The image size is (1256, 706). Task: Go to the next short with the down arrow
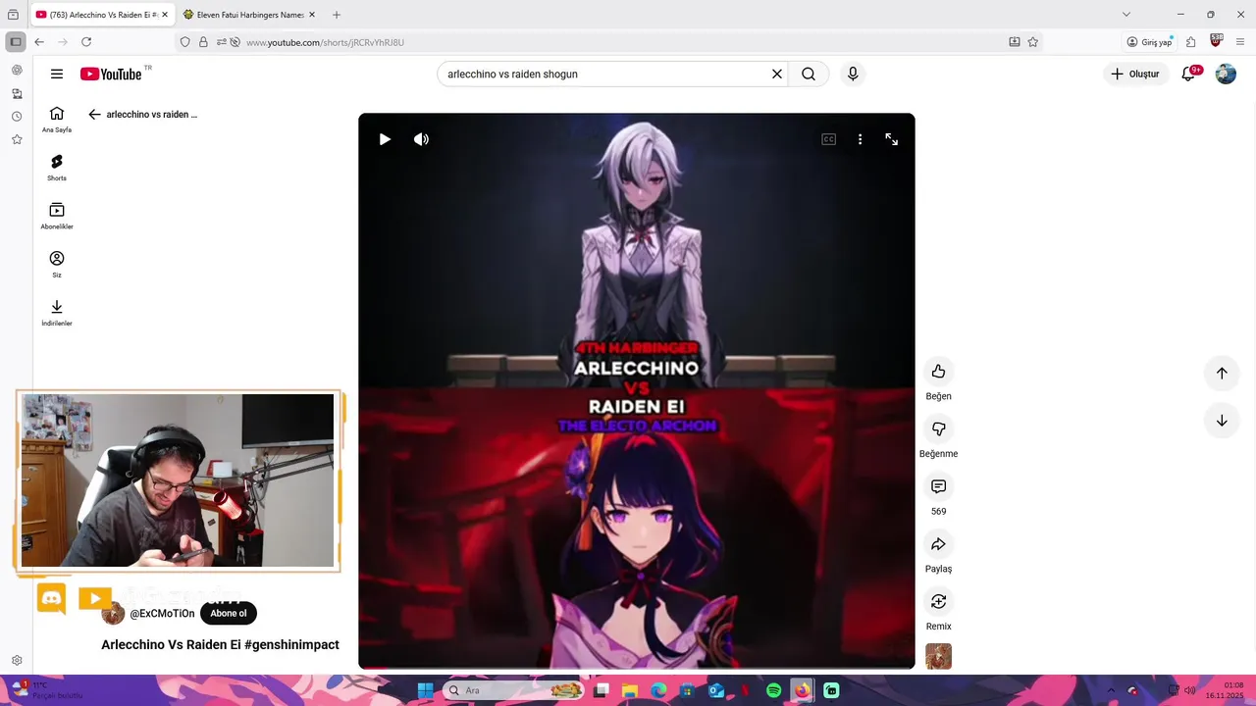[x=1222, y=421]
